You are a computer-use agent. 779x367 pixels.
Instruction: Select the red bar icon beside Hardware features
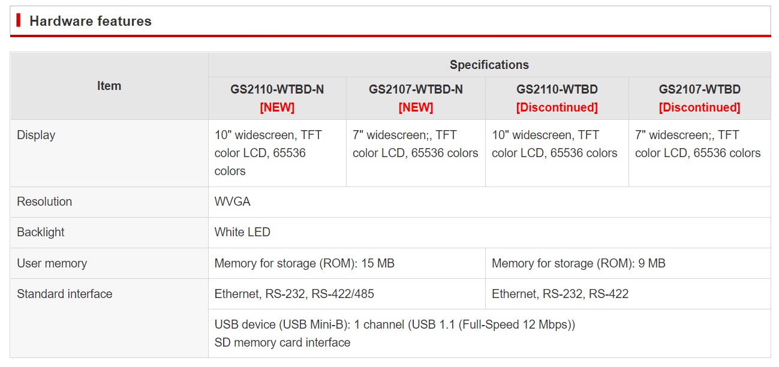[19, 20]
